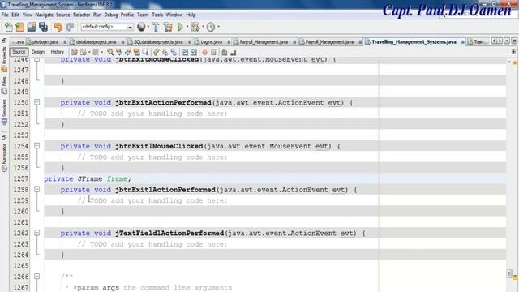Screen dimensions: 519x292
Task: Go to next bookmark icon
Action: 165,52
